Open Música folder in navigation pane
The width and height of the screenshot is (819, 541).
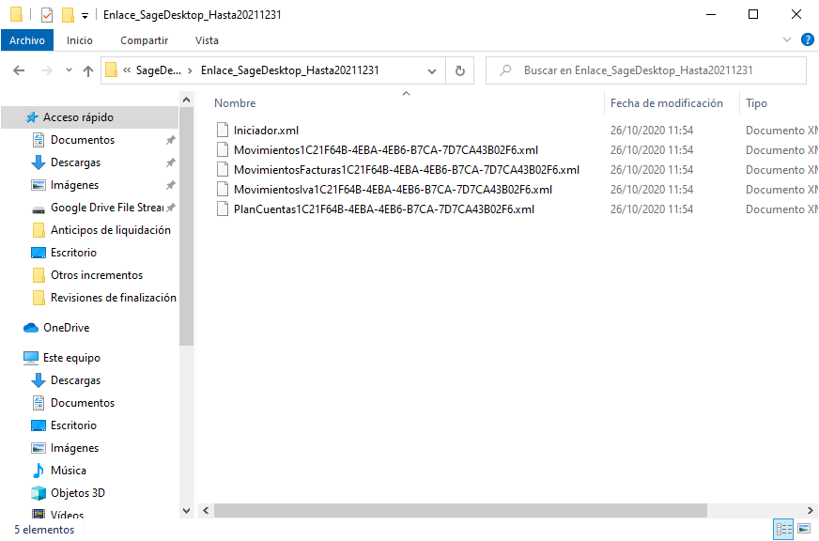69,470
